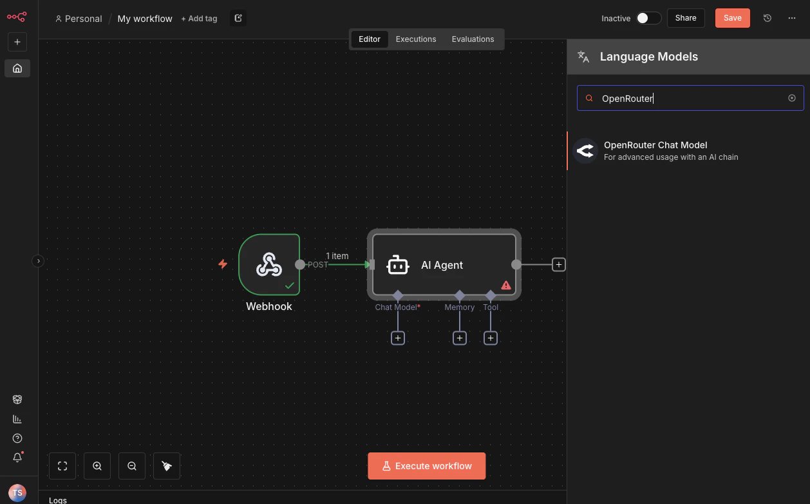Add a tag to the workflow
This screenshot has height=504, width=810.
pyautogui.click(x=199, y=19)
